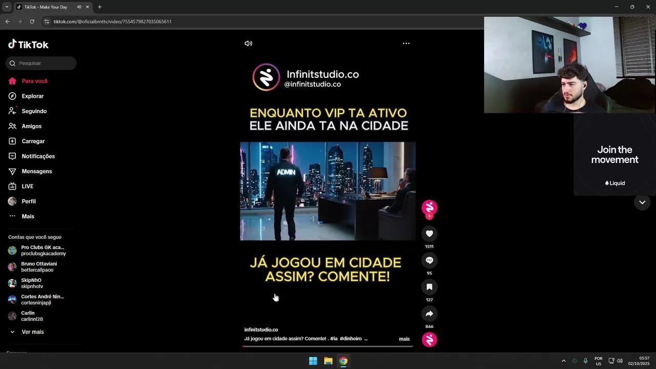
Task: Expand the caption with mais
Action: (404, 339)
